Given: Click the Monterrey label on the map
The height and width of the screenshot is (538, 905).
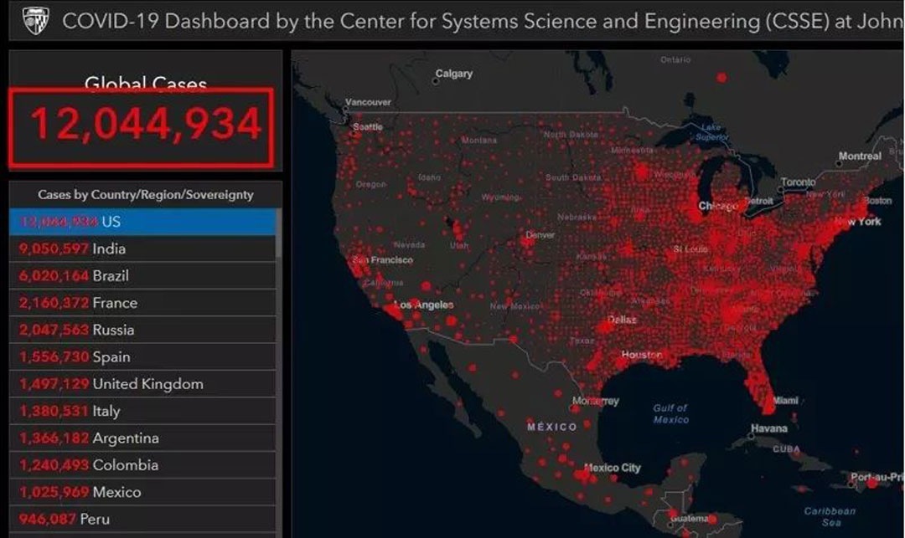Looking at the screenshot, I should (x=596, y=401).
